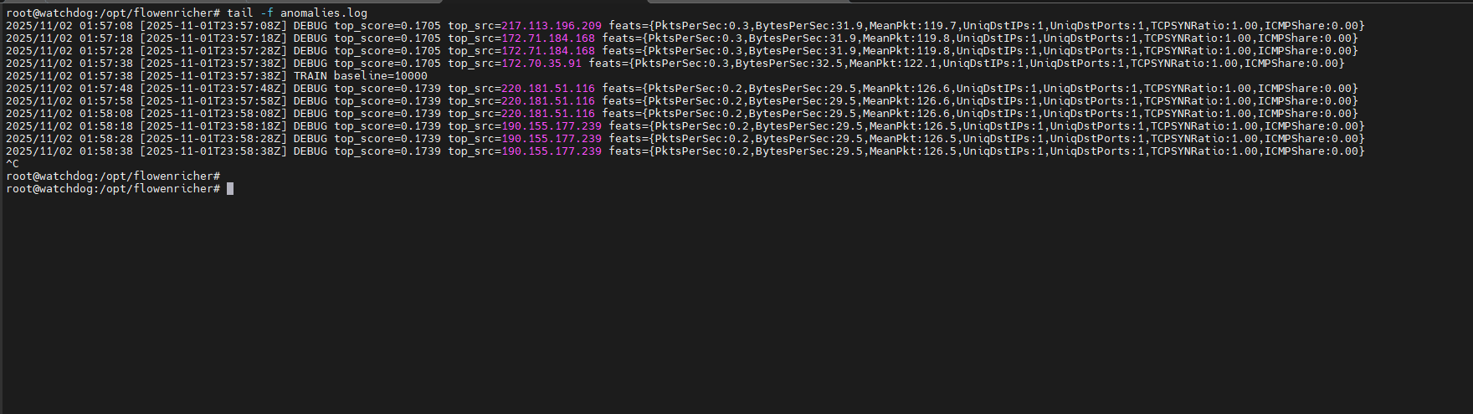Click IP 172.71.184.168 on the 01:57:18 line

pos(547,38)
